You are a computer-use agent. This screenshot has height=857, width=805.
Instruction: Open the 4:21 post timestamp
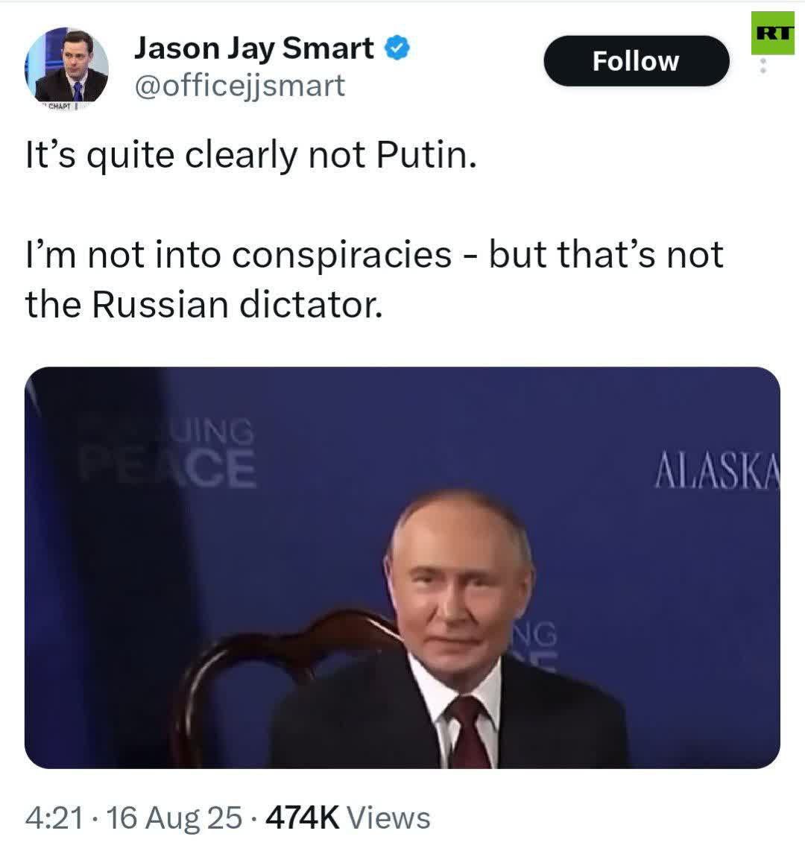[54, 818]
